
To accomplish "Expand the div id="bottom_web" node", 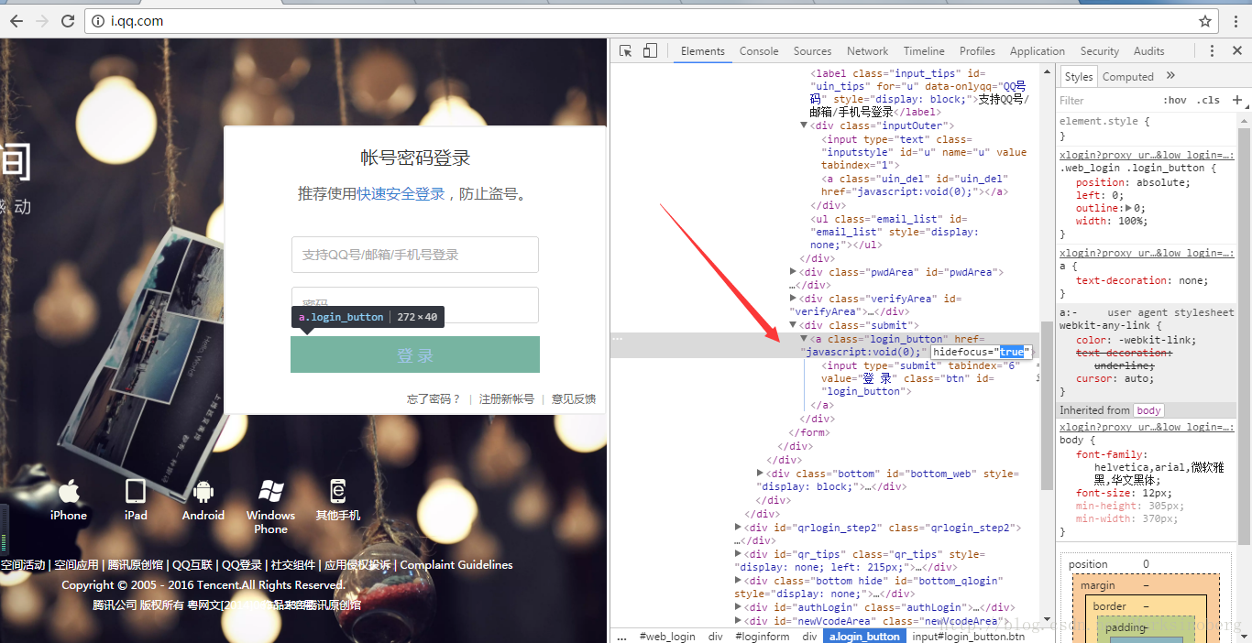I will coord(761,474).
